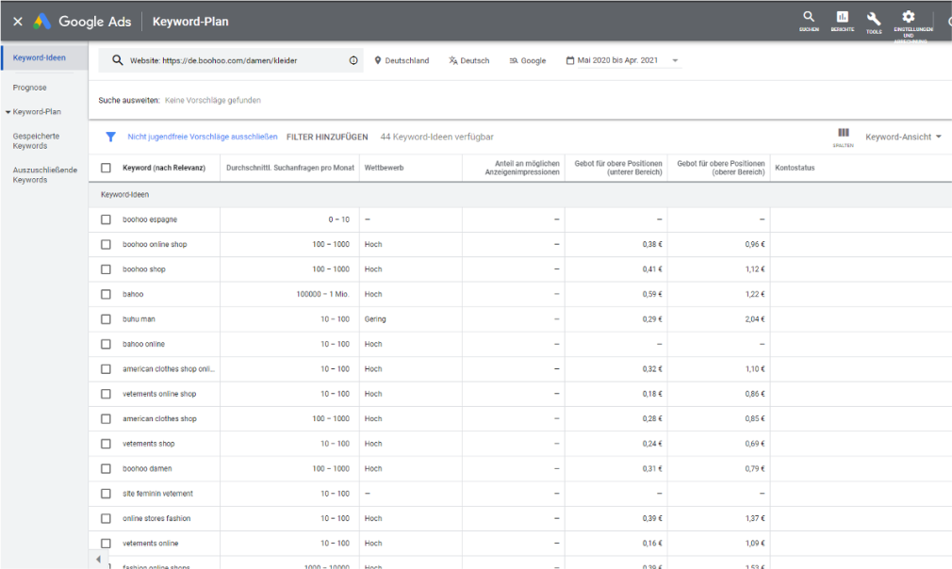Open Prognose in the sidebar
The height and width of the screenshot is (569, 952).
(30, 88)
